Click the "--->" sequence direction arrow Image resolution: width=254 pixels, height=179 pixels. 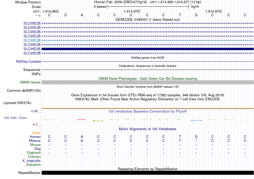click(38, 15)
